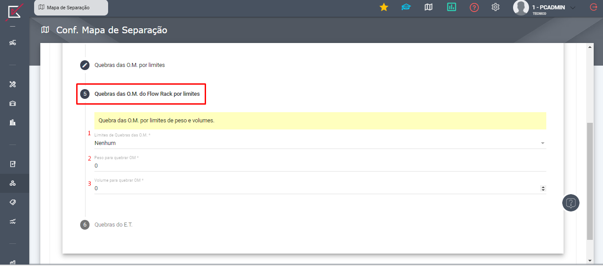Click the price tag icon in sidebar
The width and height of the screenshot is (603, 266).
click(x=13, y=202)
